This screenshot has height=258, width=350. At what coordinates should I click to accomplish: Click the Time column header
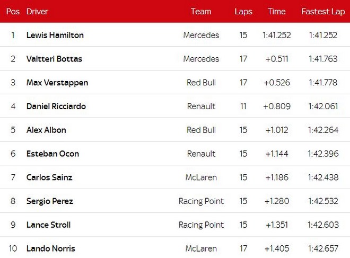[277, 11]
